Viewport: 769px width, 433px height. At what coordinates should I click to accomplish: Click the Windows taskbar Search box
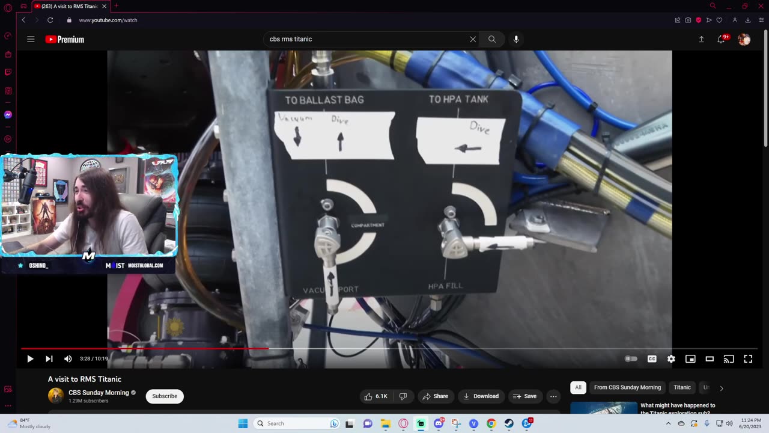(297, 423)
